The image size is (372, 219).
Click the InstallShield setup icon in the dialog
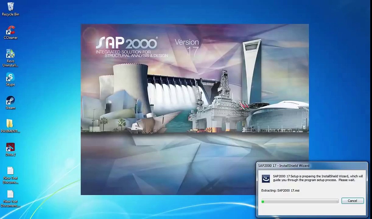pos(266,179)
